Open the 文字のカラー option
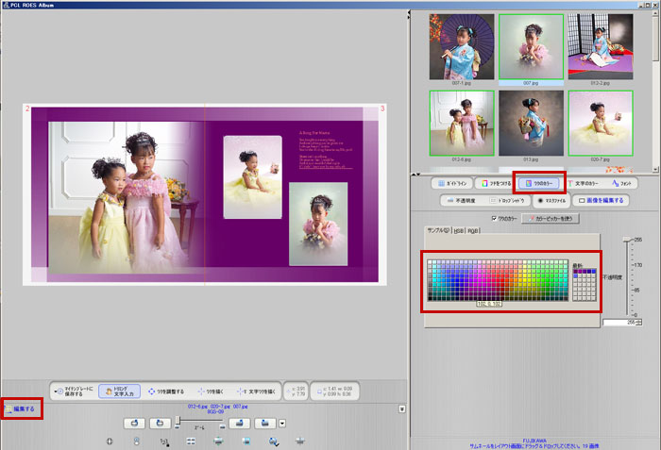 (x=587, y=182)
